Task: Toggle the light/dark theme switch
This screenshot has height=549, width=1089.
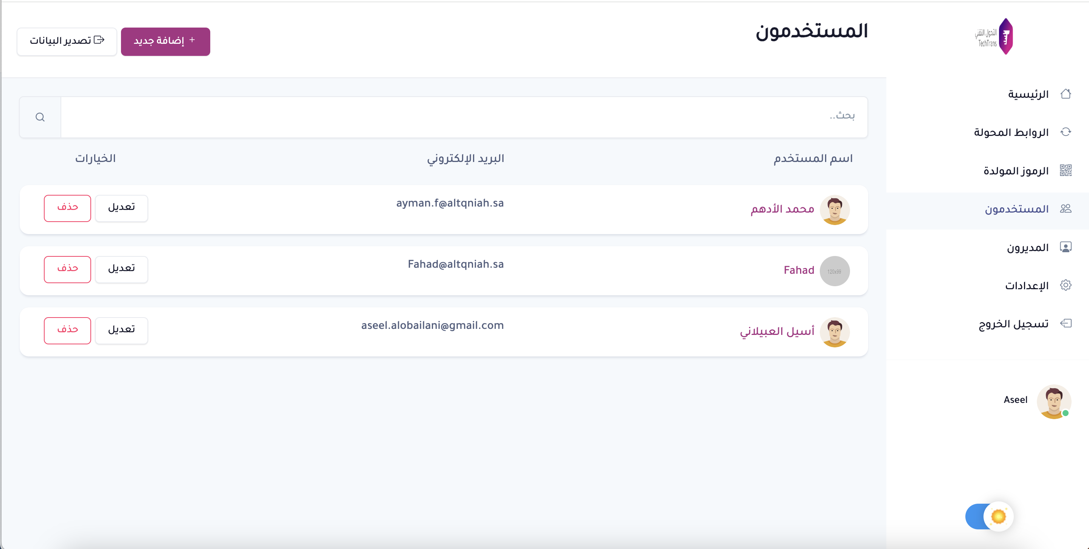Action: (989, 516)
